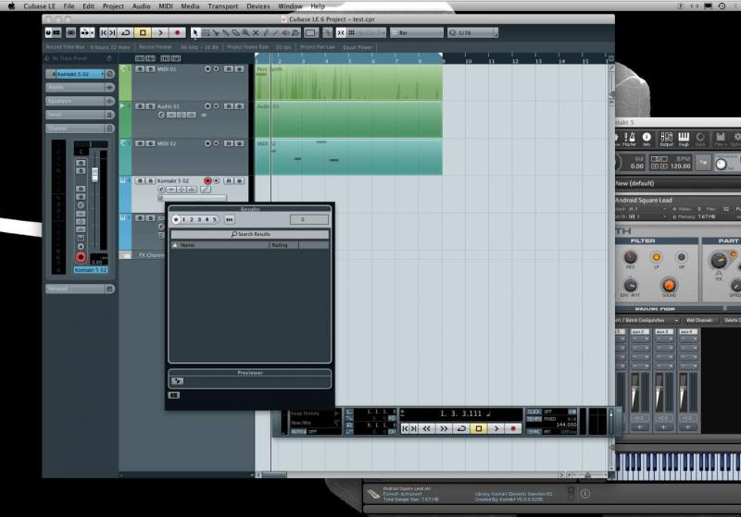This screenshot has width=741, height=517.
Task: Select rating filter 3 in Results panel
Action: (x=199, y=219)
